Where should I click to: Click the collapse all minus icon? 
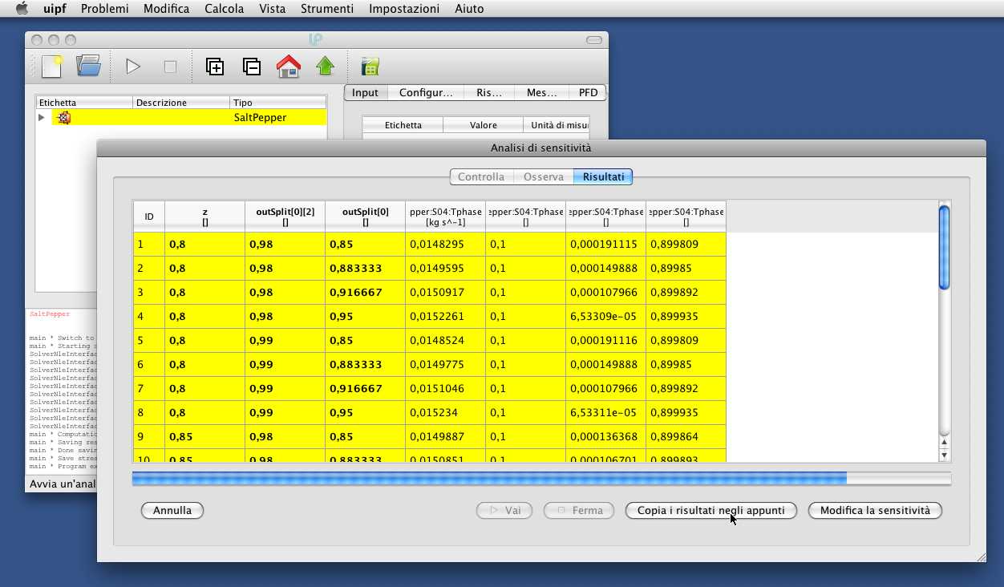coord(251,67)
